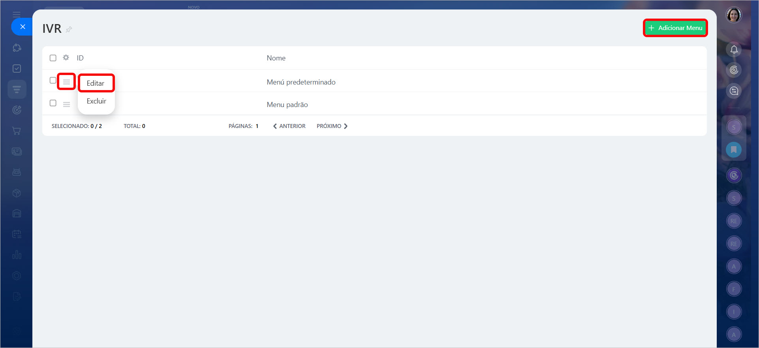Open the collaboration icon in left sidebar

[17, 48]
